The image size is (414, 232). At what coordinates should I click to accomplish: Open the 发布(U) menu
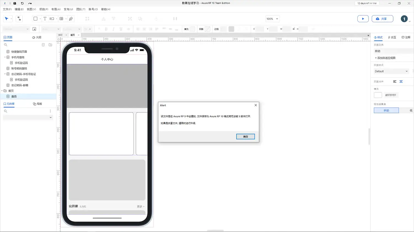pyautogui.click(x=68, y=9)
